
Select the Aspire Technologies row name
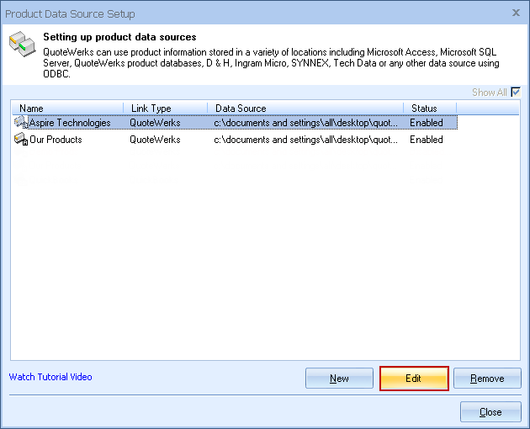point(70,123)
